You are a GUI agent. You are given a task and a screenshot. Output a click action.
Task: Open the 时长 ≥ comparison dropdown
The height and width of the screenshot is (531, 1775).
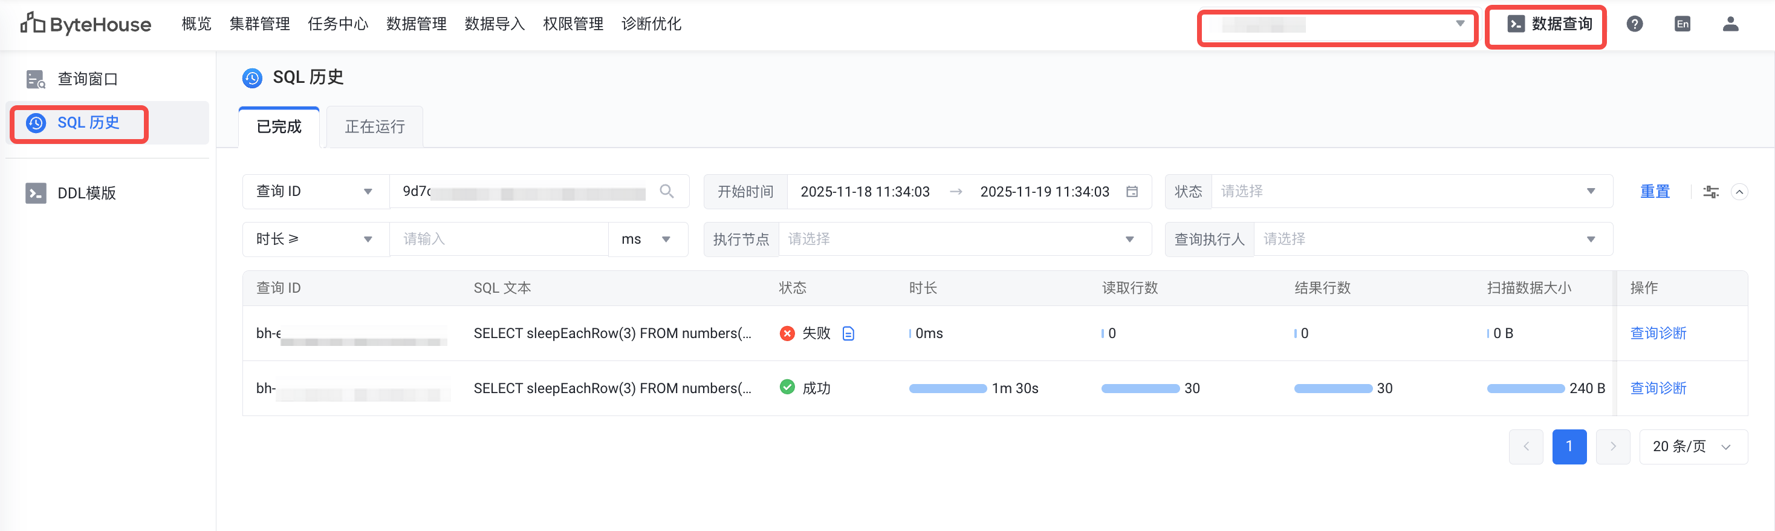(x=316, y=239)
